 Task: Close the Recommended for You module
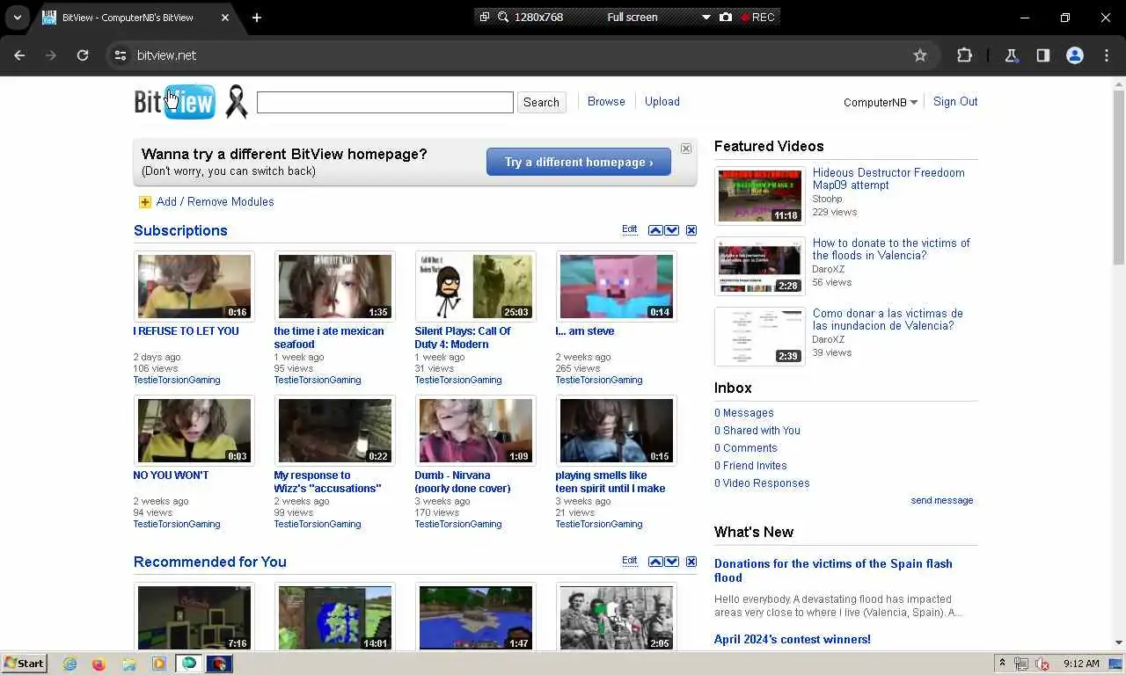(x=691, y=562)
